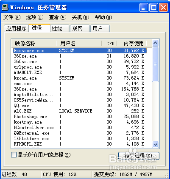The image size is (170, 179).
Task: Select the 360se.exe row using 154,768 K
Action: coord(80,89)
